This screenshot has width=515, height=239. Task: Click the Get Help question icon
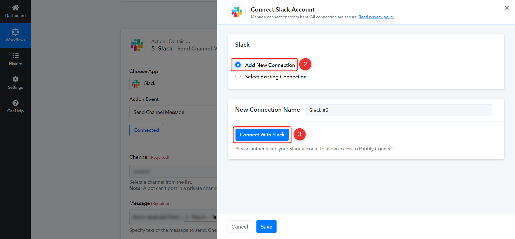pos(16,103)
